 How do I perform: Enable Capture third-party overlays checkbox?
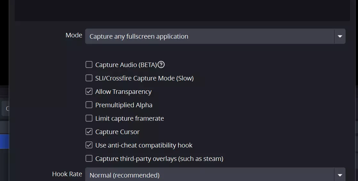tap(89, 159)
